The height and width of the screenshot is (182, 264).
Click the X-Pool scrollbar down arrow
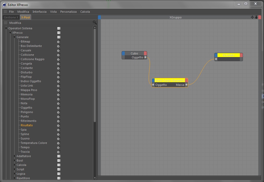[x=95, y=178]
